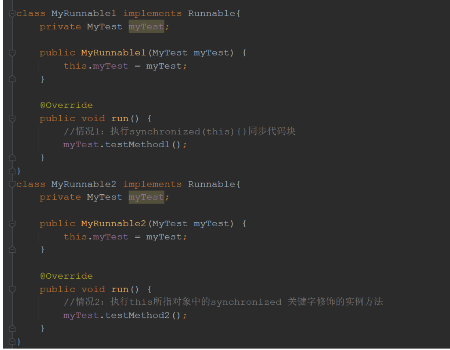Click the @Override annotation in MyRunnable2

pyautogui.click(x=66, y=276)
